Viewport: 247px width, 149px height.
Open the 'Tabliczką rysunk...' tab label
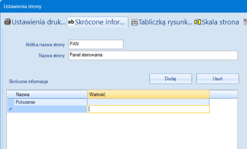(x=165, y=22)
